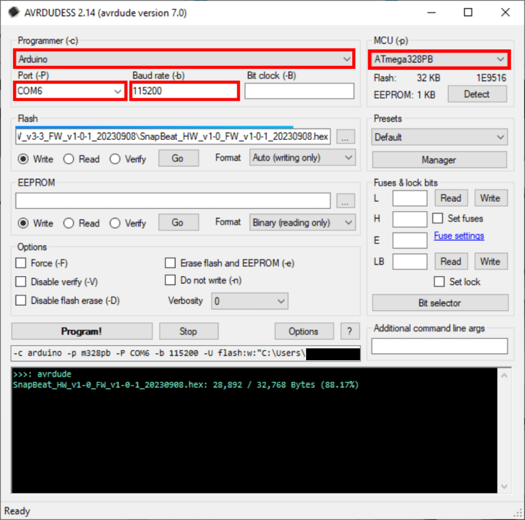
Task: Click console line with 88.17% usage
Action: click(186, 385)
